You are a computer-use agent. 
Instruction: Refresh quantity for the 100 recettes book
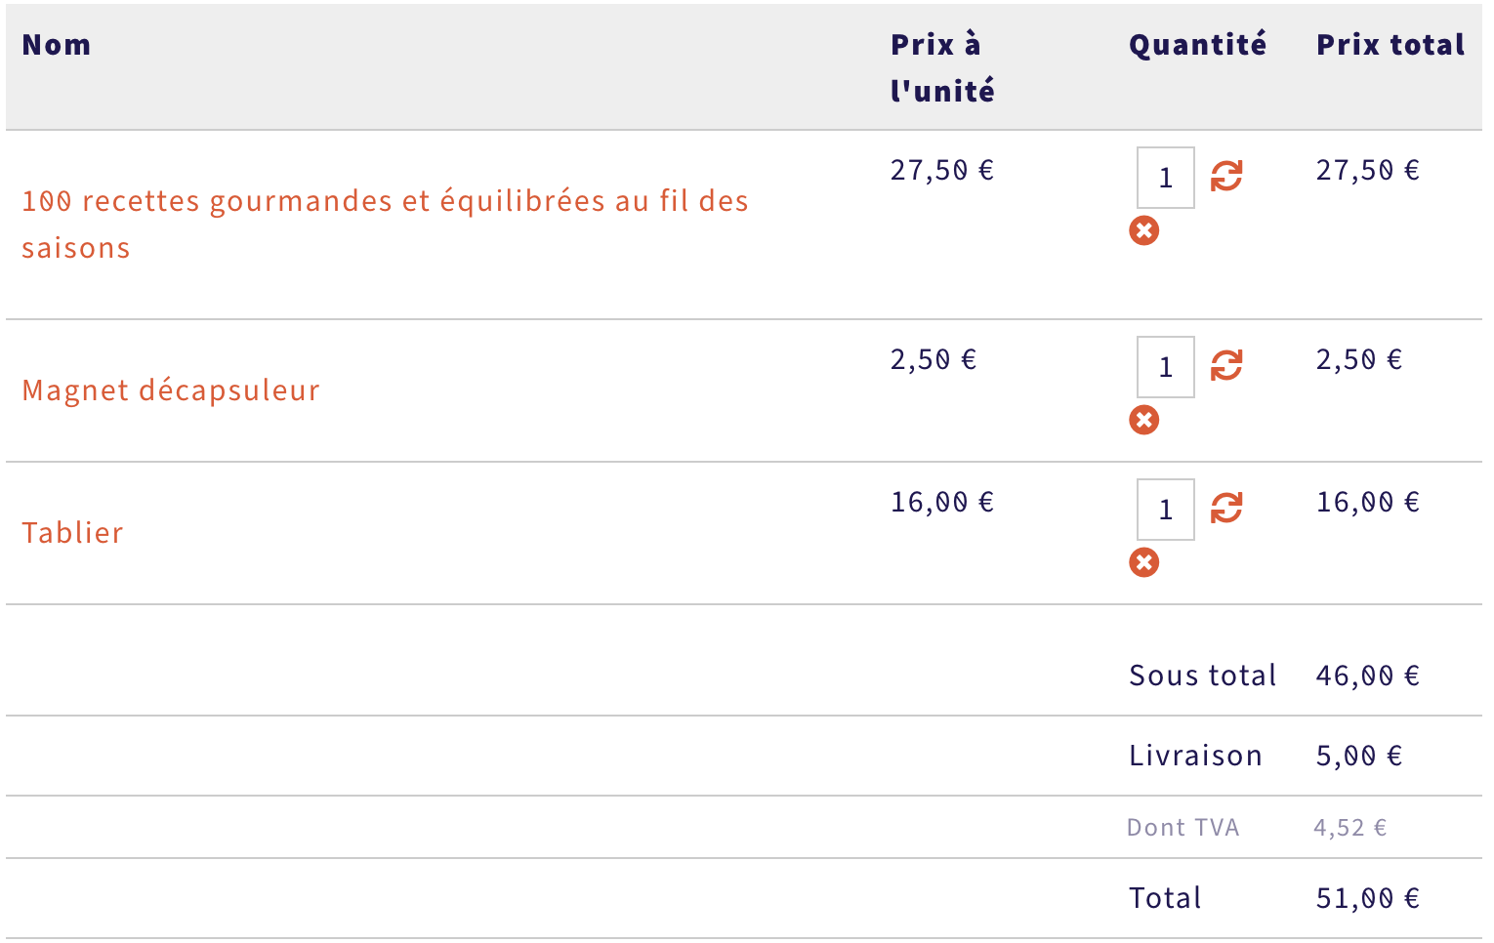[x=1226, y=177]
